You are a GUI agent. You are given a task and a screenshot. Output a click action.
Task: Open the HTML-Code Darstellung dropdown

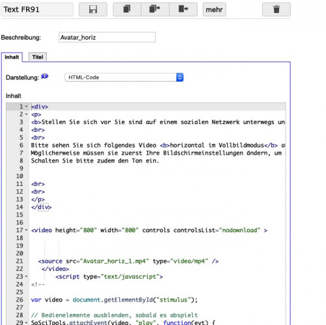click(x=124, y=78)
